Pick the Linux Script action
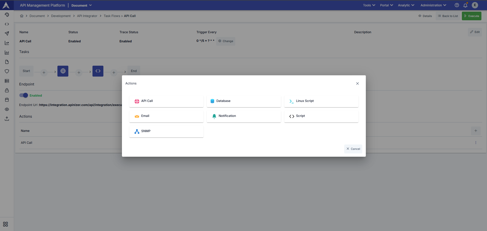487x231 pixels. pos(321,101)
